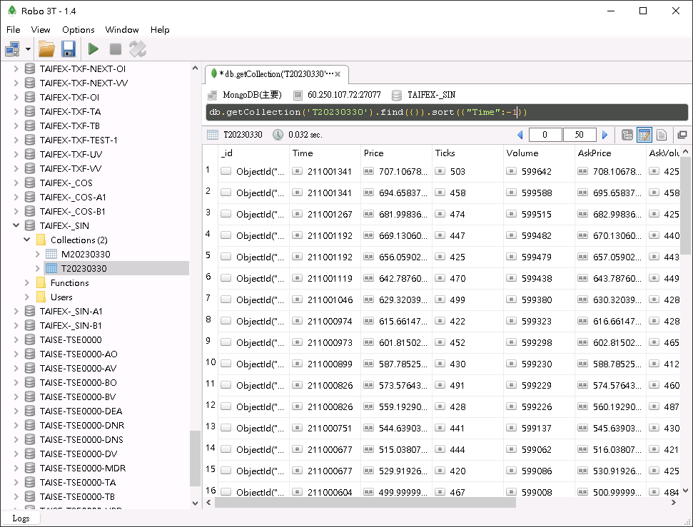Click the database tree vertical scrollbar thumb

tap(195, 459)
